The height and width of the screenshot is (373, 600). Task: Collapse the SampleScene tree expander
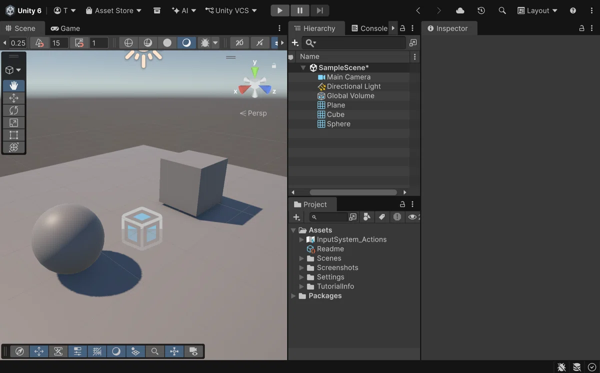click(303, 67)
